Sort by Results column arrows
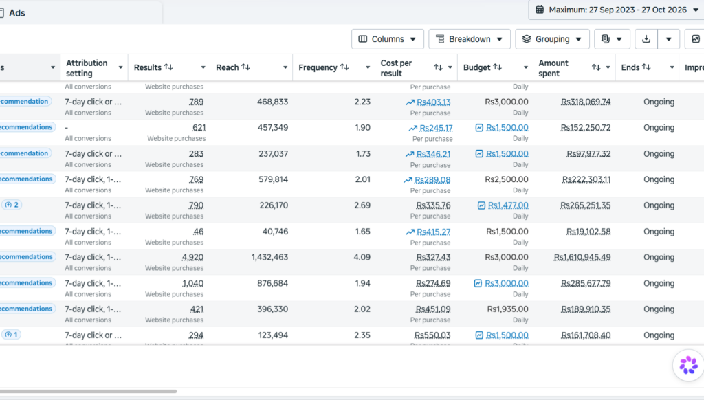Viewport: 704px width, 400px height. (x=168, y=67)
